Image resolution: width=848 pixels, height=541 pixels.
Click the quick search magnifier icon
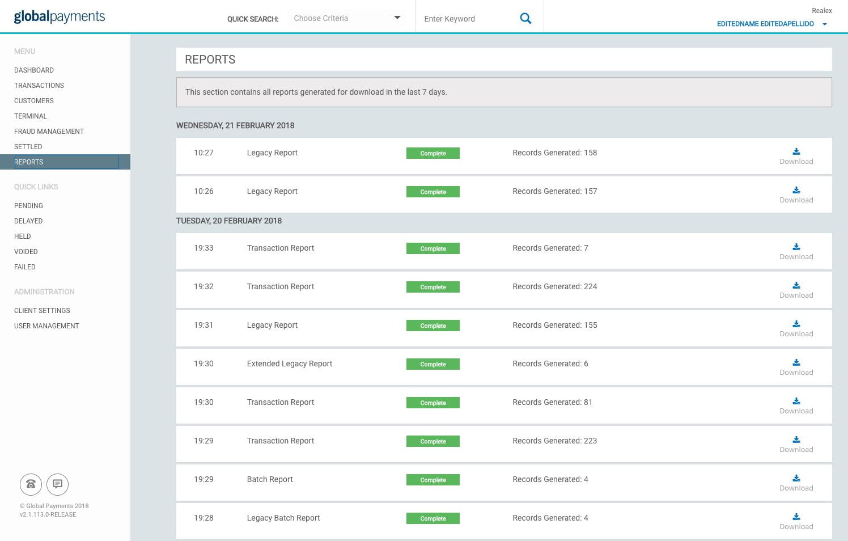(525, 18)
